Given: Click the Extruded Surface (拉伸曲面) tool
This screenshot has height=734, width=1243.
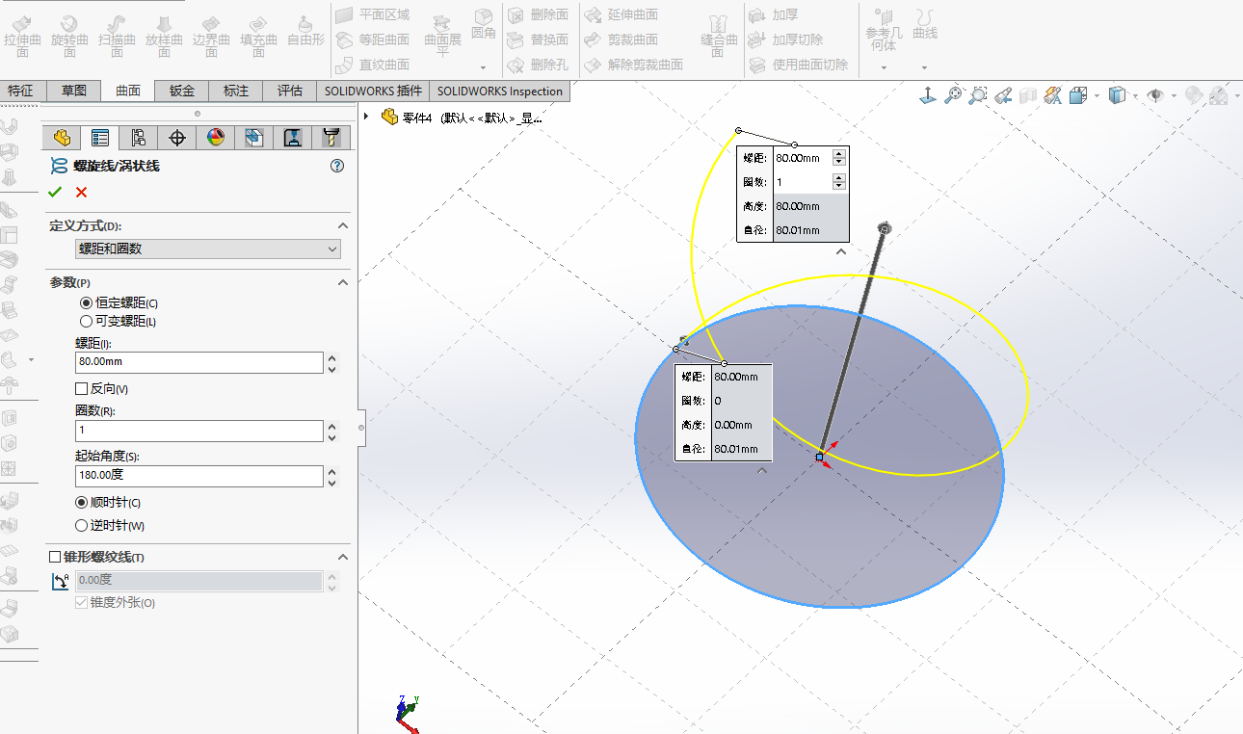Looking at the screenshot, I should [x=21, y=35].
